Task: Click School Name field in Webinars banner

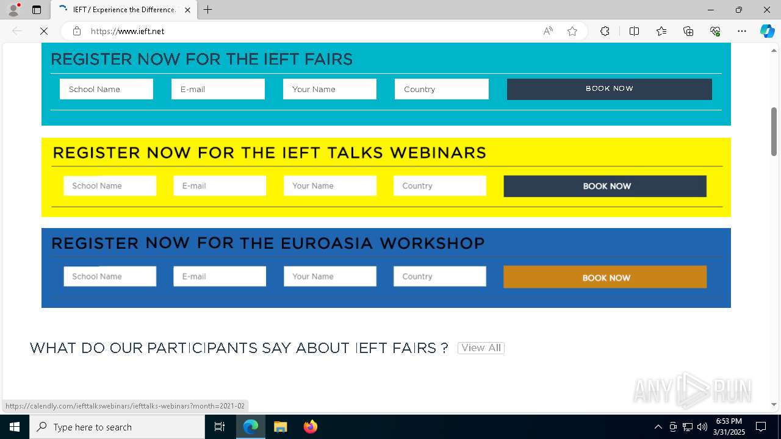Action: pyautogui.click(x=110, y=186)
